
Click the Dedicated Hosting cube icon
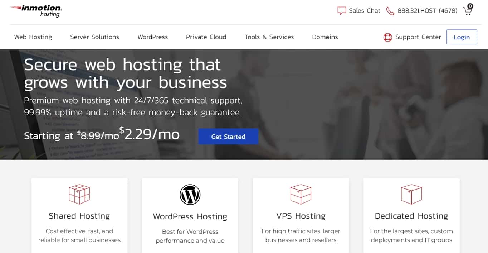click(411, 195)
